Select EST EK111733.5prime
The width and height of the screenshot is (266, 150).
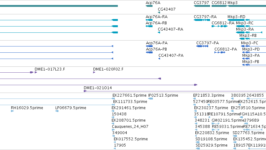130,102
